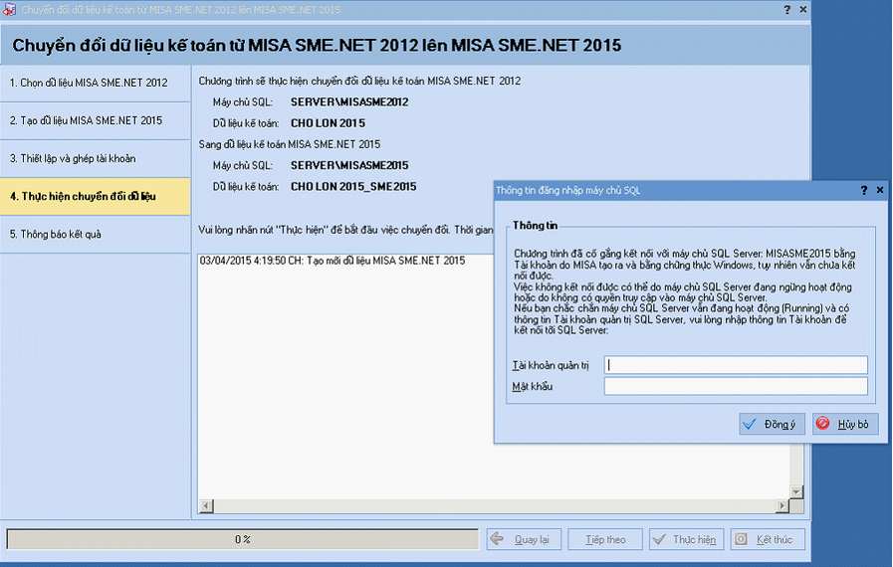Click the Kết thúc finish button

[x=768, y=540]
